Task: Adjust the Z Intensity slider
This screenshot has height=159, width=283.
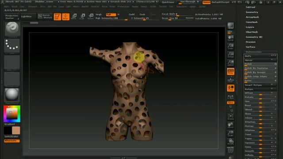Action: tap(145, 18)
